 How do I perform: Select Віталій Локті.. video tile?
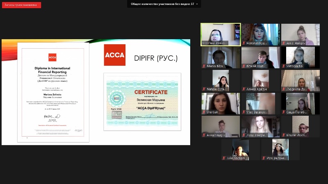point(301,126)
